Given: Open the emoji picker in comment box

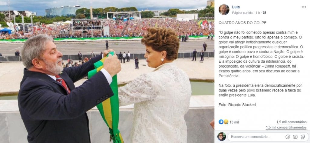Looking at the screenshot, I should [x=288, y=137].
